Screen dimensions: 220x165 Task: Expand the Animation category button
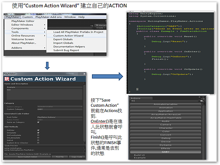point(166,107)
